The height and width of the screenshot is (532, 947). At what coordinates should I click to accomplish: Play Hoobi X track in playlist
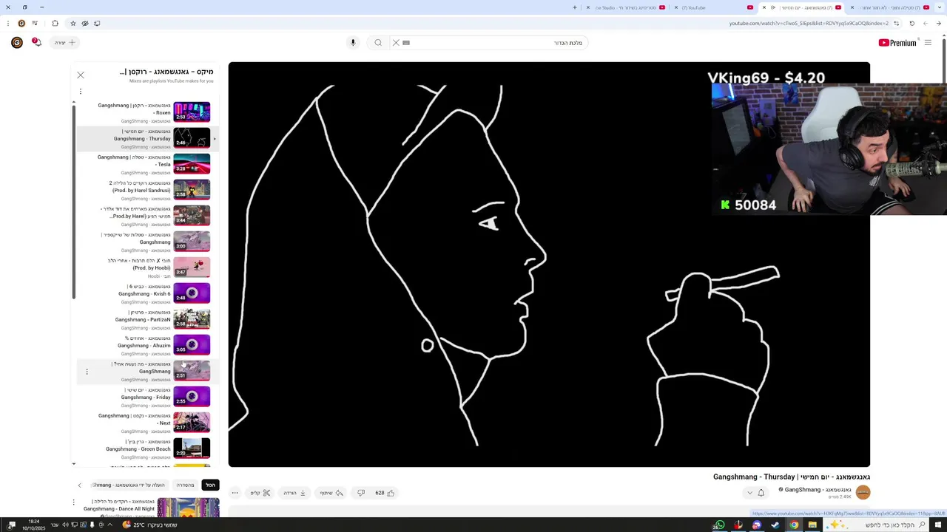click(x=146, y=267)
